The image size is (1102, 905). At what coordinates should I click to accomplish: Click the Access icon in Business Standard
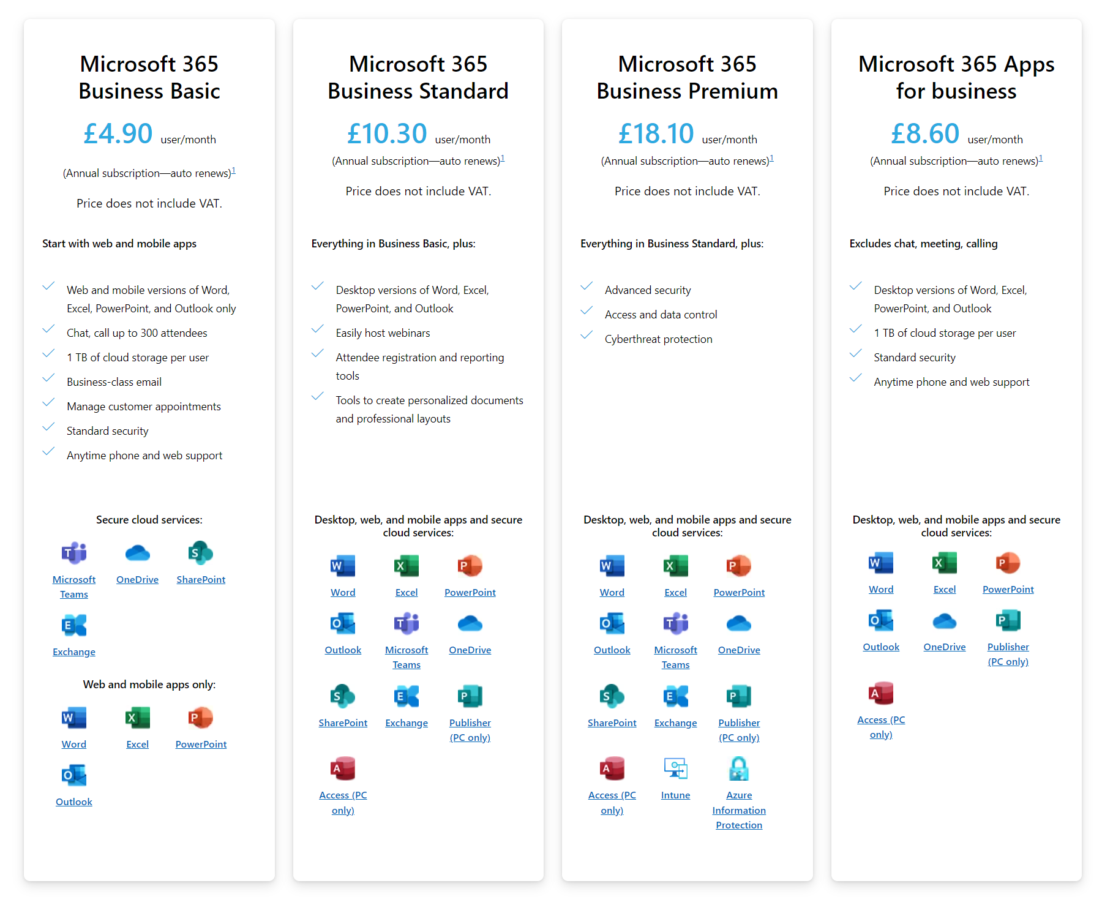pyautogui.click(x=343, y=769)
